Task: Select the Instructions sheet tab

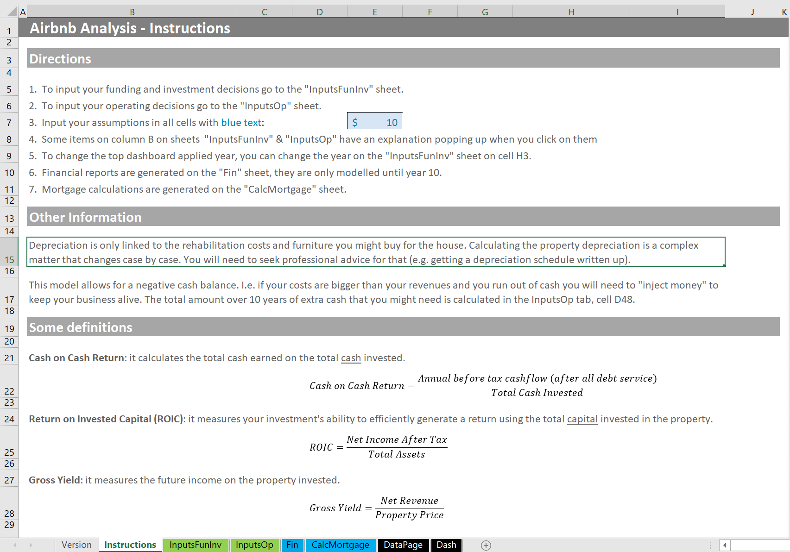Action: (130, 545)
